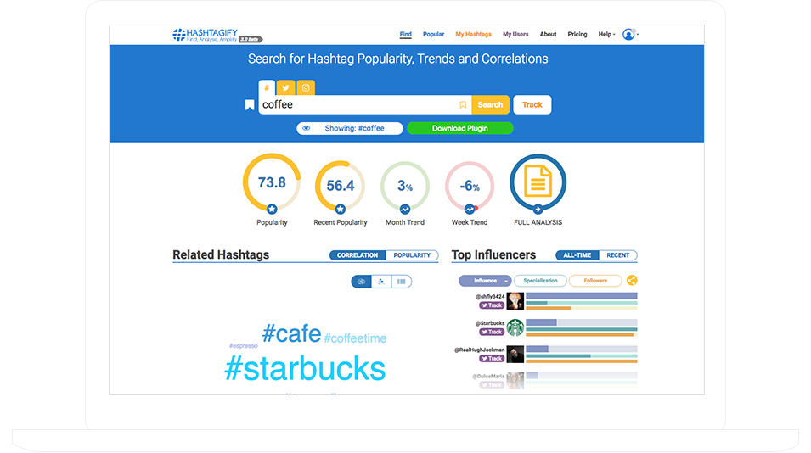Open the Popular menu item
The width and height of the screenshot is (811, 453).
coord(433,34)
